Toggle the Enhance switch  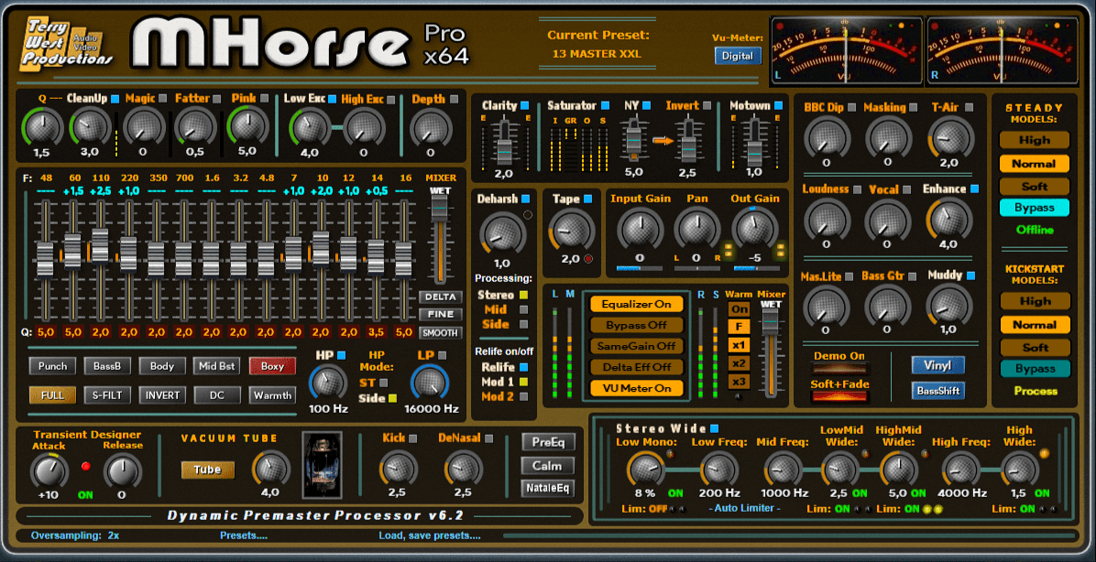[x=974, y=189]
